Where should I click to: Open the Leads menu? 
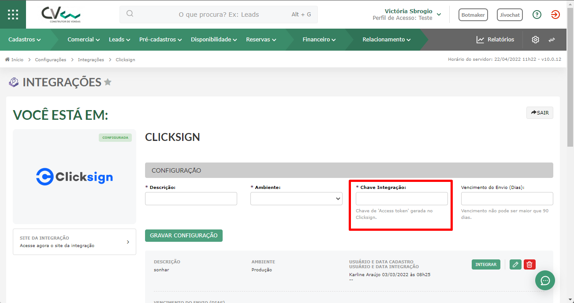(119, 40)
